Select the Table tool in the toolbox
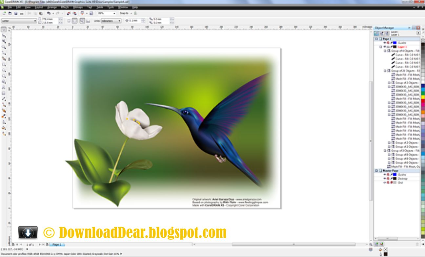This screenshot has height=257, width=425. (x=4, y=93)
